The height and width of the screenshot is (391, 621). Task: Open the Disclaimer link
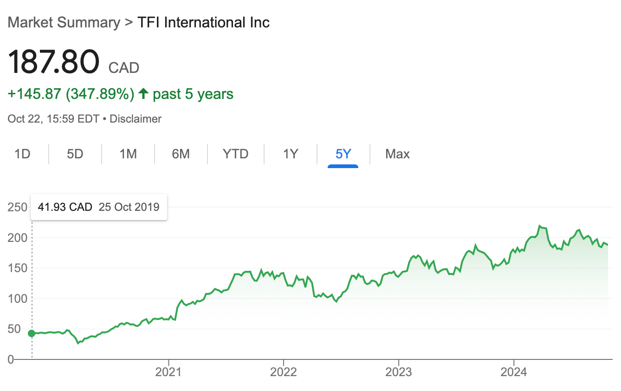coord(136,119)
